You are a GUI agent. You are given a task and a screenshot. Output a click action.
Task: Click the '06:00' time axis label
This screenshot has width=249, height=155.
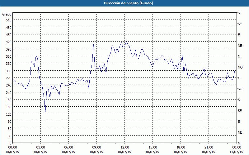68,148
